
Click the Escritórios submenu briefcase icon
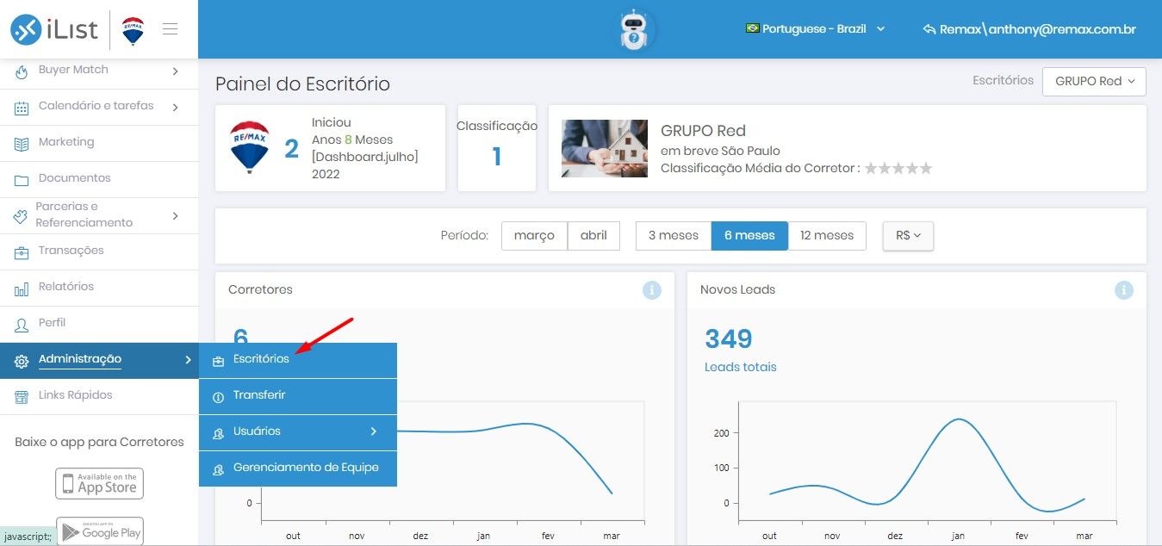218,360
